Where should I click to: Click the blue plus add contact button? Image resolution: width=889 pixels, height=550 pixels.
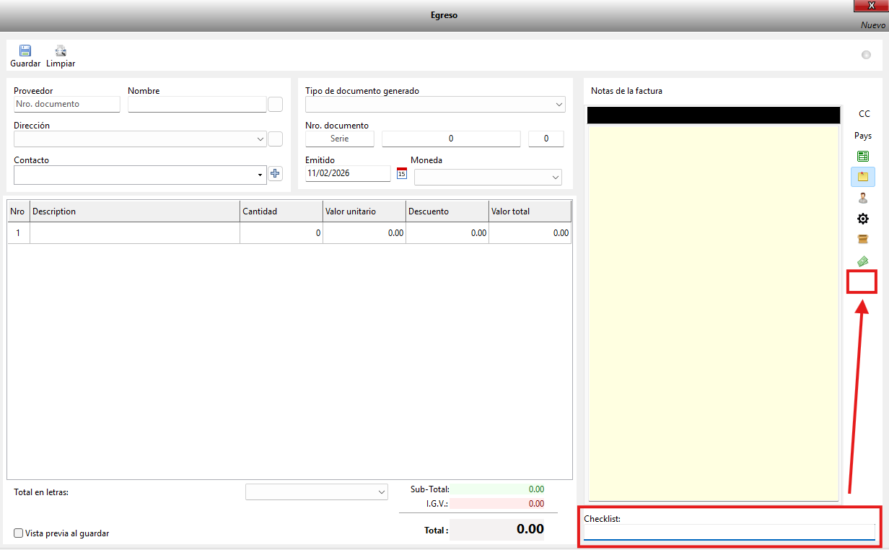[275, 173]
